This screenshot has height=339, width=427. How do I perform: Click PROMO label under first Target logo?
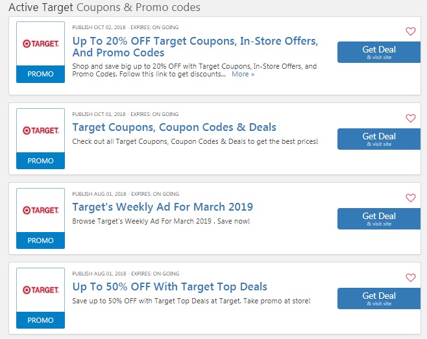(41, 74)
